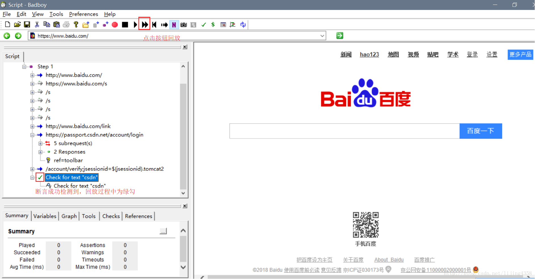Expand the 5 subrequest(s) node
The image size is (535, 279).
(40, 143)
